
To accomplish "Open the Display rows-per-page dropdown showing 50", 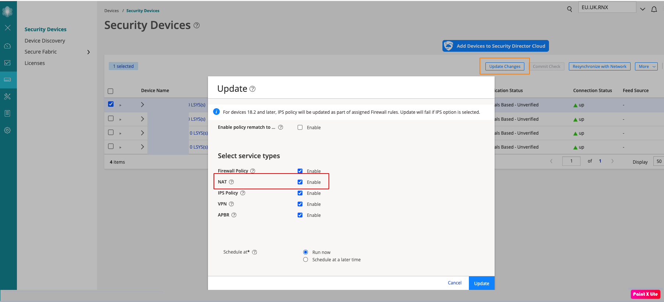I will (x=658, y=161).
